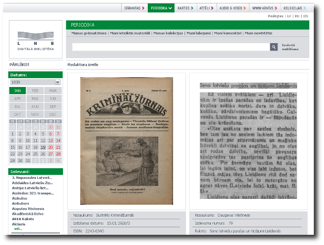
Task: Open publication Aistija: Latviešu liet...
Action: click(30, 188)
